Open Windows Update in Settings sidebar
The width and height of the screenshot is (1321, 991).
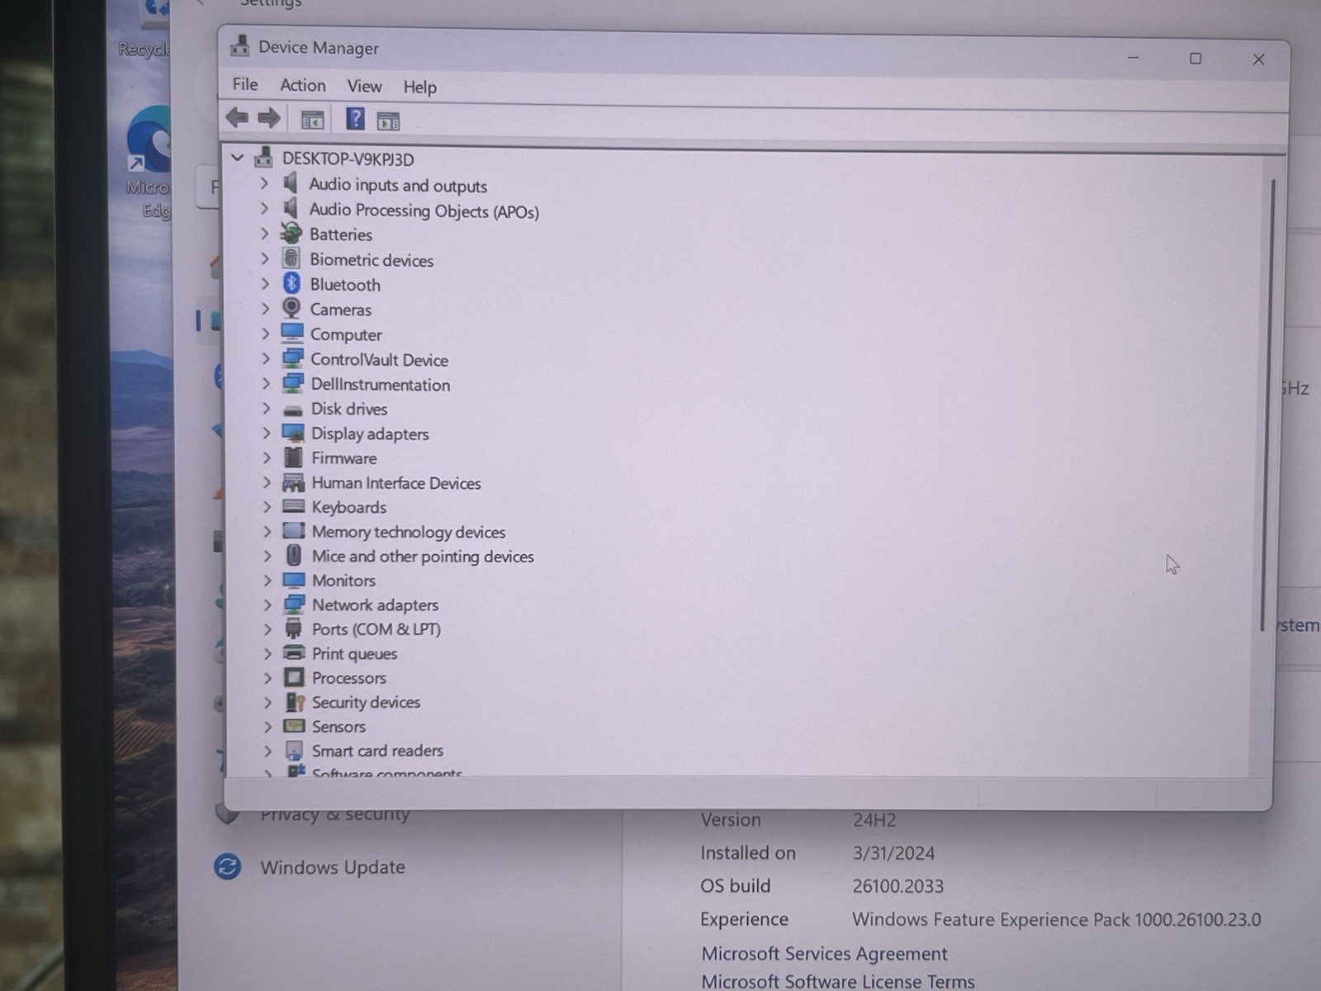click(x=333, y=867)
